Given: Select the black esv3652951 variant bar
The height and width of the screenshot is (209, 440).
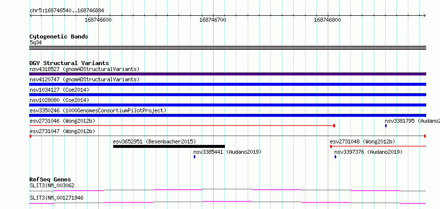Looking at the screenshot, I should (x=169, y=146).
